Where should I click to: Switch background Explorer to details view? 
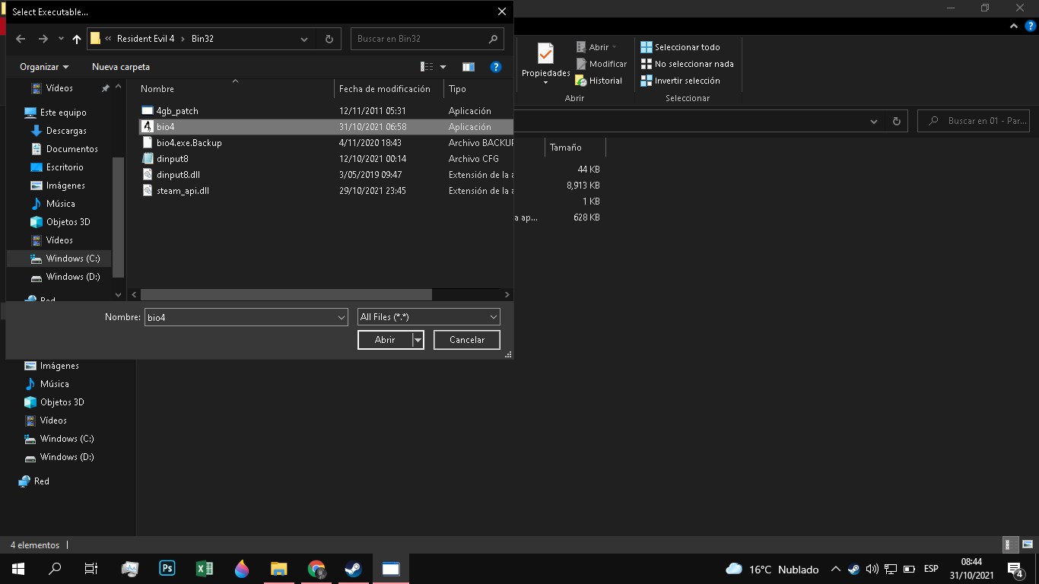[1011, 544]
